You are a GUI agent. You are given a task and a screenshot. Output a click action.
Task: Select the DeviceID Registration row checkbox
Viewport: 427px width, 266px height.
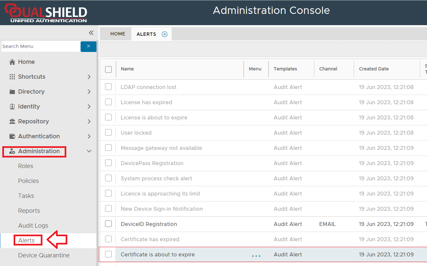(108, 224)
